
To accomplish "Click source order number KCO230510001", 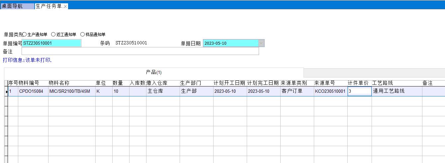I will tap(330, 91).
